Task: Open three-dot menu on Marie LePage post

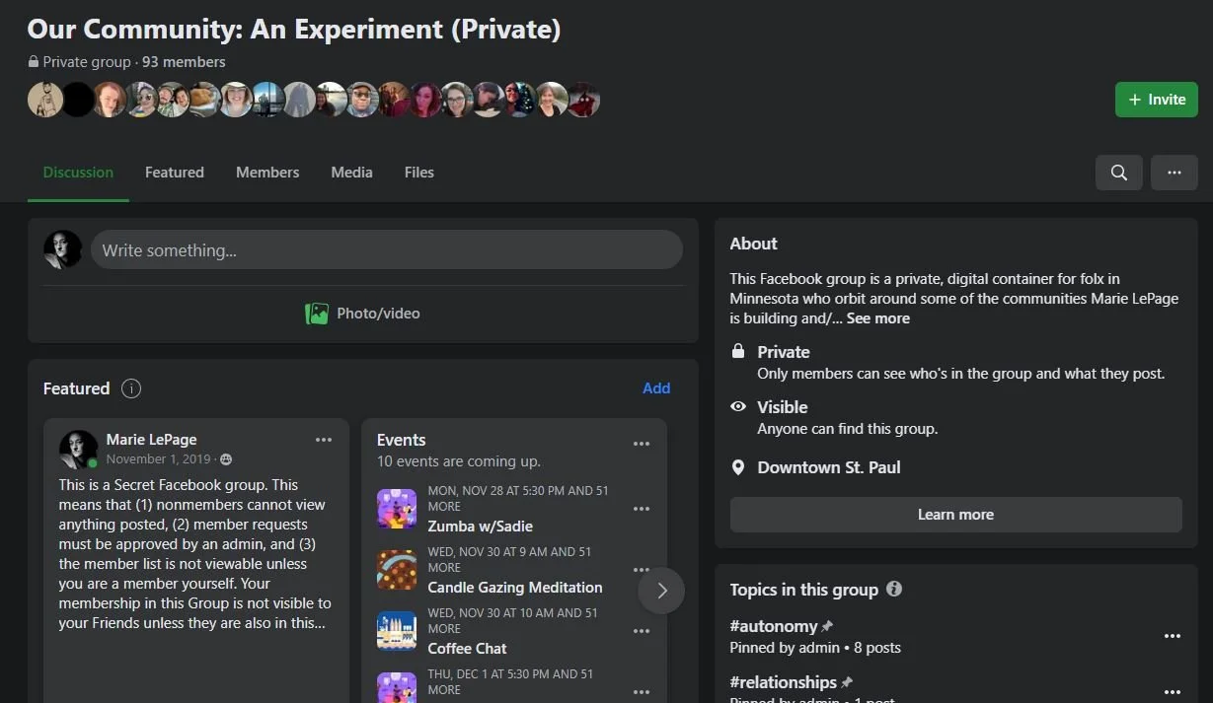Action: tap(324, 440)
